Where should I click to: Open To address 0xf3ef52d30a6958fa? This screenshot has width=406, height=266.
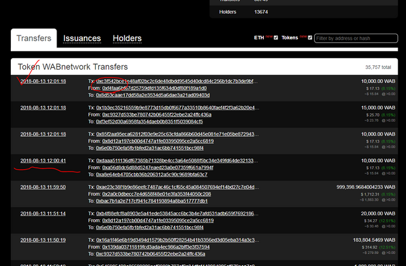(150, 122)
